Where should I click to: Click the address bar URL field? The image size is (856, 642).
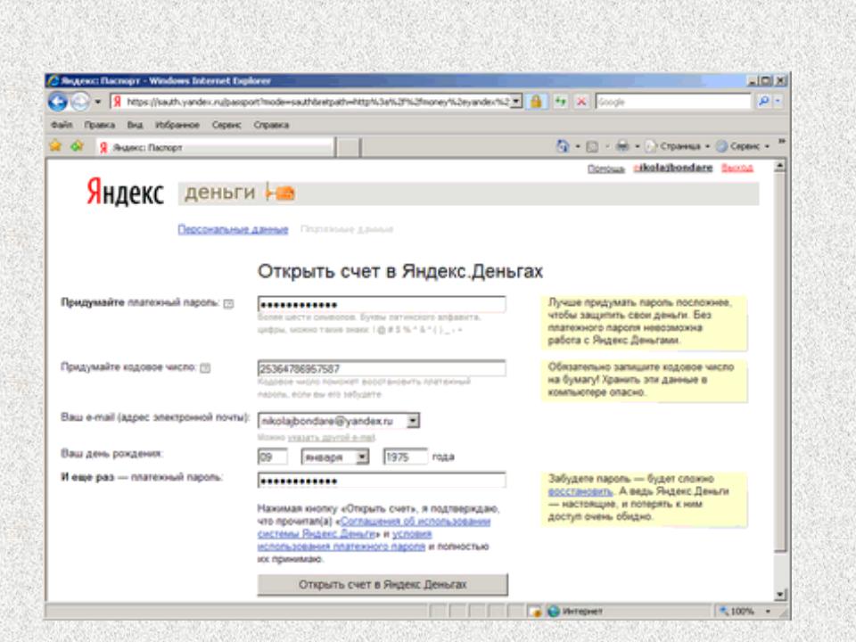[311, 102]
